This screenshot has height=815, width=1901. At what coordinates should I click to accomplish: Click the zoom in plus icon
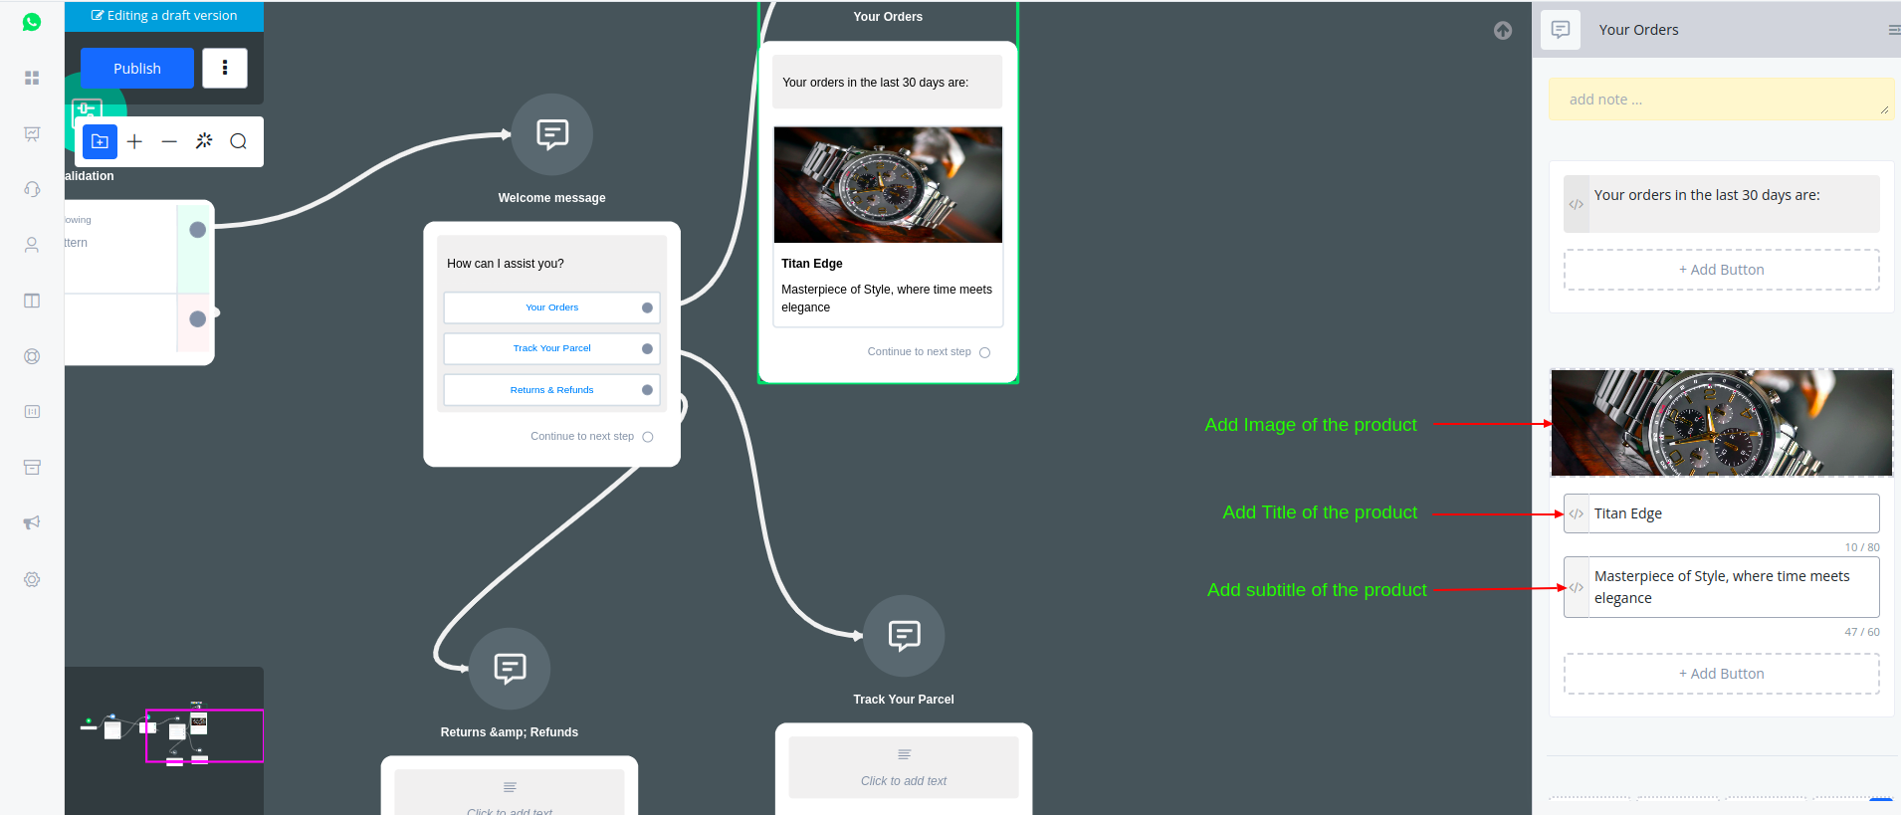pos(134,141)
